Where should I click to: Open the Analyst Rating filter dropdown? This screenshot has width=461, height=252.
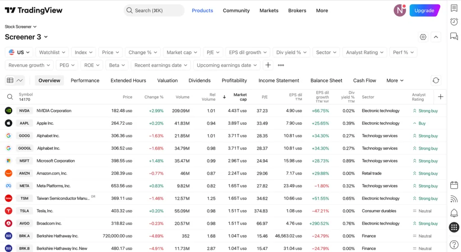[365, 52]
